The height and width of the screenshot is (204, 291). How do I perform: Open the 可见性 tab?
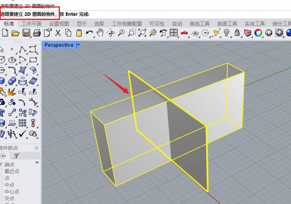tap(157, 24)
